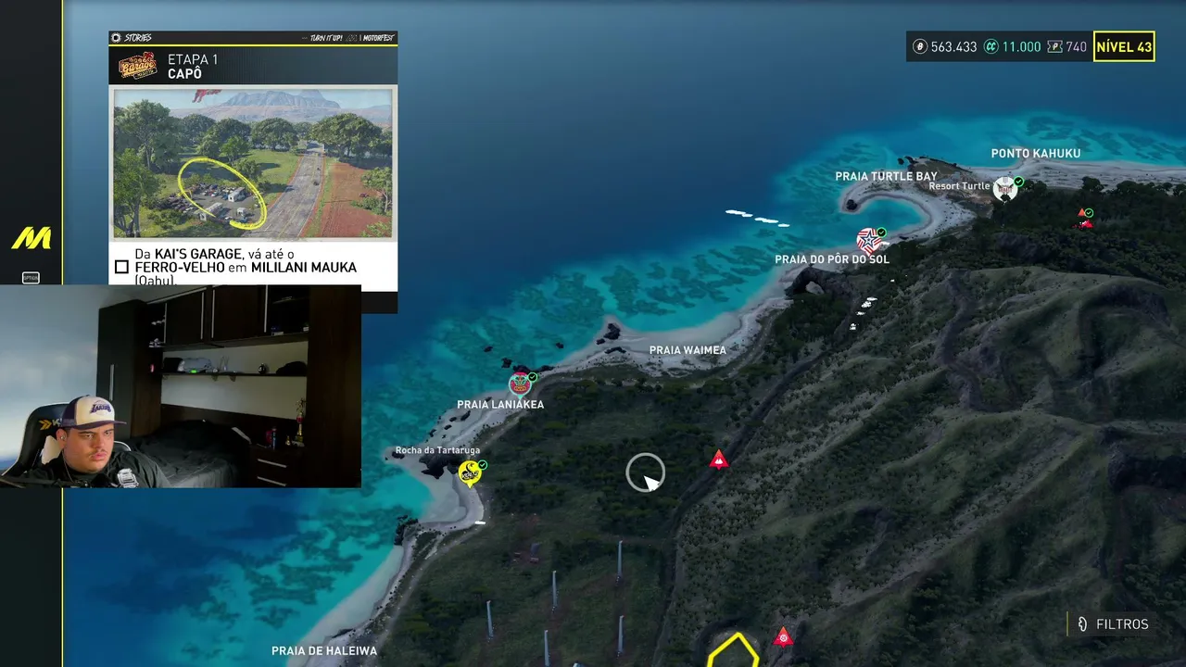Select the Rocha da Tartaruga yellow event marker

tap(470, 472)
